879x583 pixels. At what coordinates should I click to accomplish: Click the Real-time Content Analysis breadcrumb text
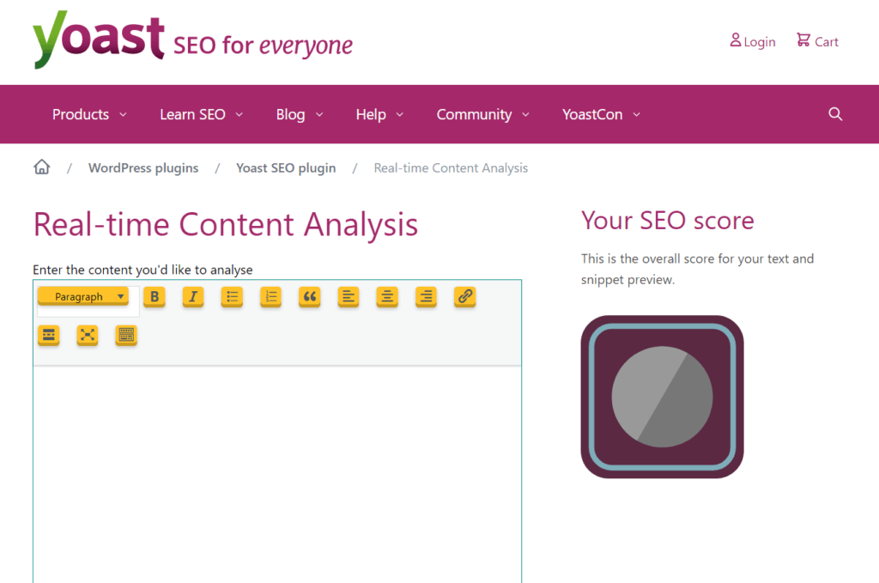(451, 167)
